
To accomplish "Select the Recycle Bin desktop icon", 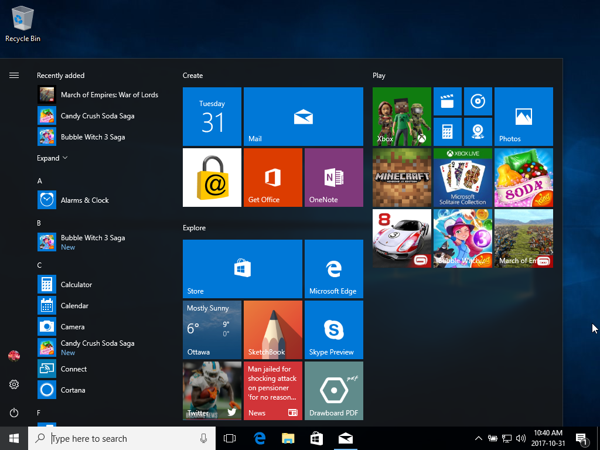I will [23, 23].
